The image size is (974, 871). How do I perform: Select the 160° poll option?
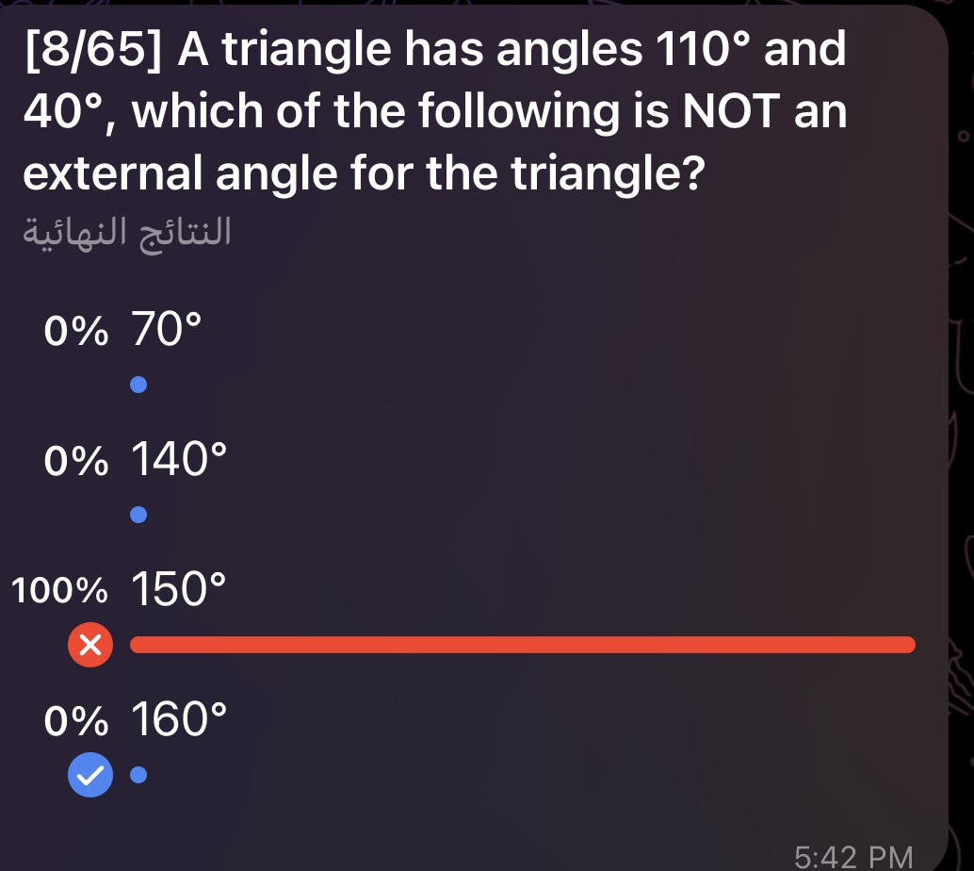pos(179,718)
